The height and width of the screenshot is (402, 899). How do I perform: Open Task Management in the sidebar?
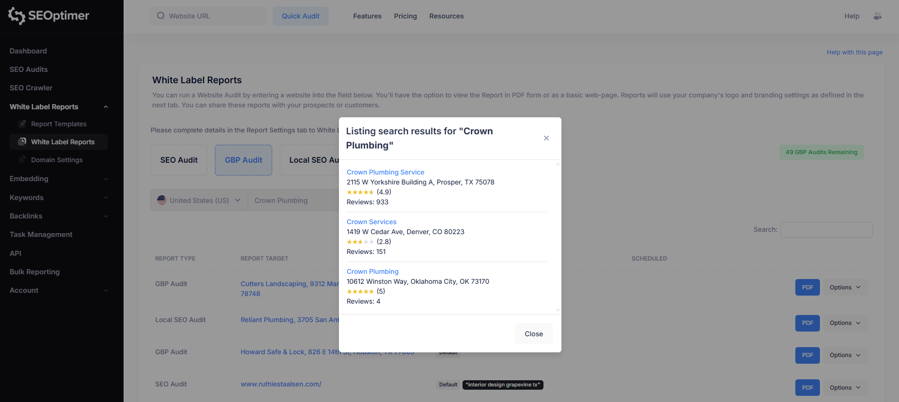pos(41,235)
